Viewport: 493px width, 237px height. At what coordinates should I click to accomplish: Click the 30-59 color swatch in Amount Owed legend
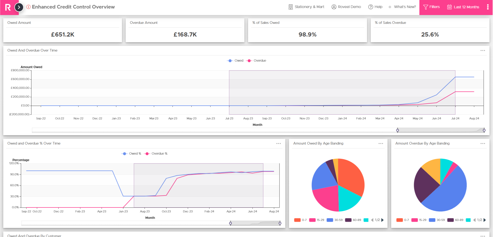pos(330,220)
